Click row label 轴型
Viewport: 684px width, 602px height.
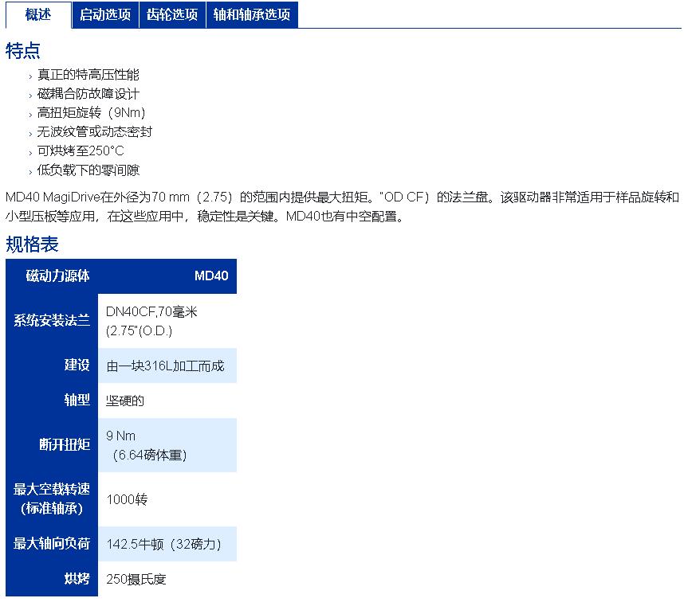coord(52,400)
